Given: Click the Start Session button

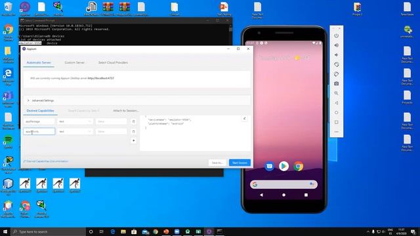Looking at the screenshot, I should (240, 163).
